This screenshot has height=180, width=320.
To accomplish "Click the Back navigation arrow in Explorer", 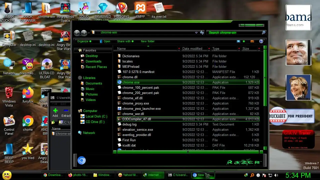I will (77, 33).
